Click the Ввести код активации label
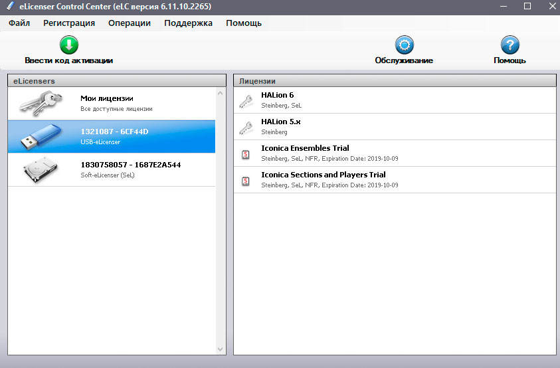The height and width of the screenshot is (368, 560). pos(69,60)
